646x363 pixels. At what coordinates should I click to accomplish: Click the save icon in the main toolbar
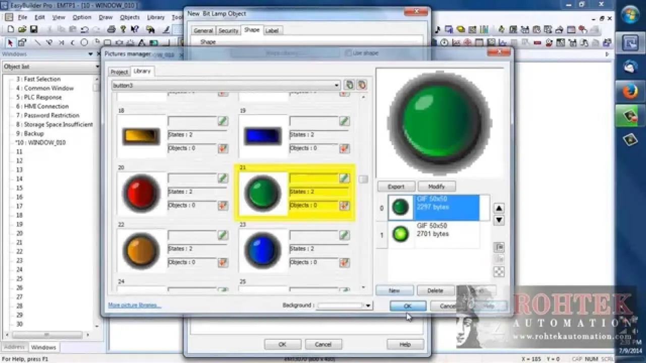(34, 30)
